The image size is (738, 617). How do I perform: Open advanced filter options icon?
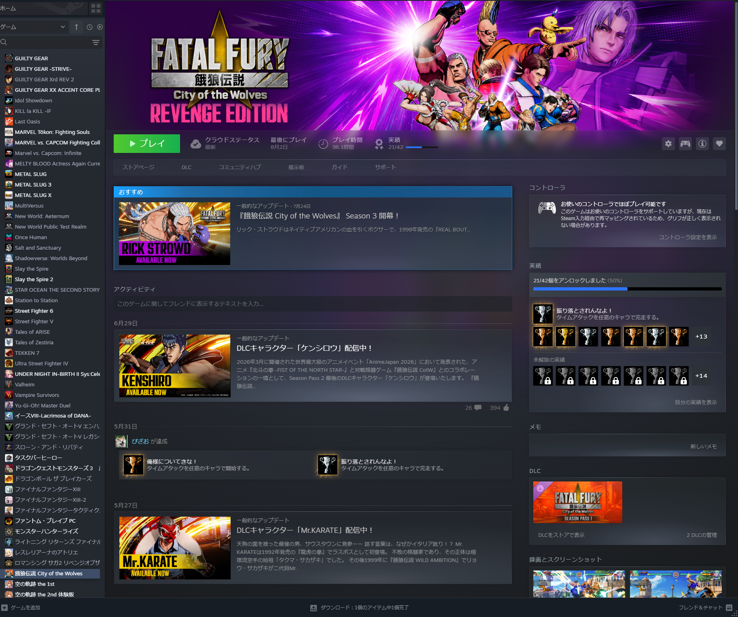[96, 42]
